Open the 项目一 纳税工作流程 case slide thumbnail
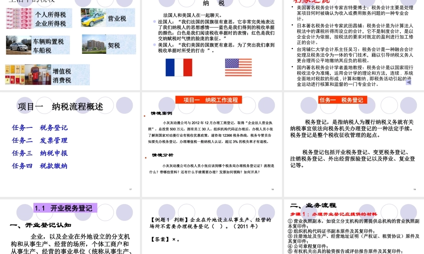The height and width of the screenshot is (254, 424). [x=212, y=144]
